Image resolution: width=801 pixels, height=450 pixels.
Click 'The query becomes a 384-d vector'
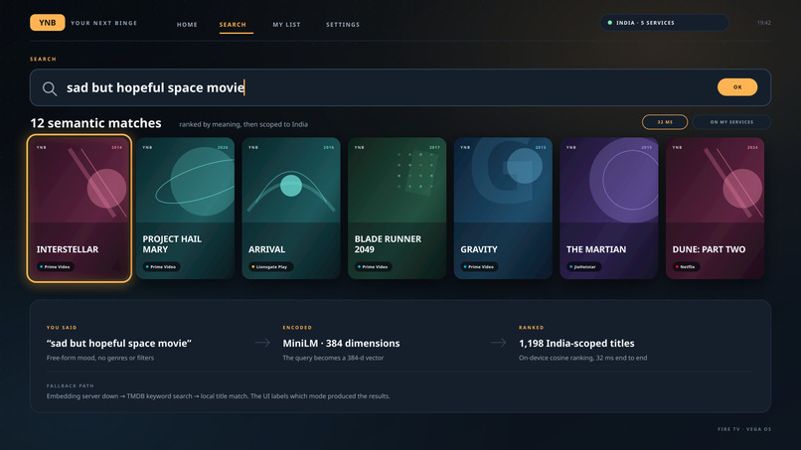pos(333,358)
